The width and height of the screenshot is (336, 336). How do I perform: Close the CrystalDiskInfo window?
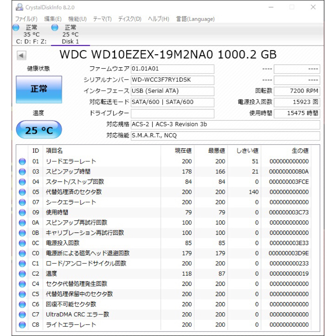313,7
